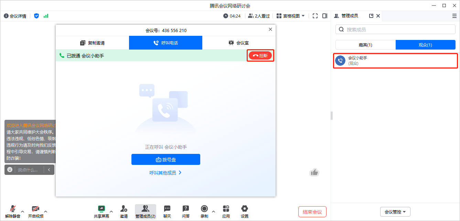
Task: Click the blue security shield icon
Action: 36,16
